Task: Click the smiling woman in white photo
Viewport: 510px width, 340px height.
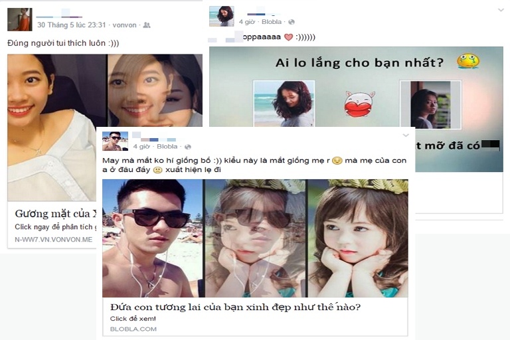Action: point(52,127)
